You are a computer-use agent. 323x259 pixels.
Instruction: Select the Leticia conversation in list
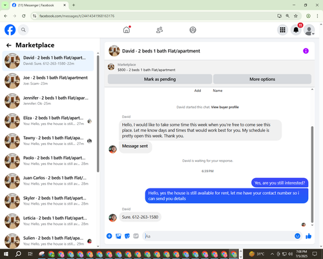[x=48, y=221]
